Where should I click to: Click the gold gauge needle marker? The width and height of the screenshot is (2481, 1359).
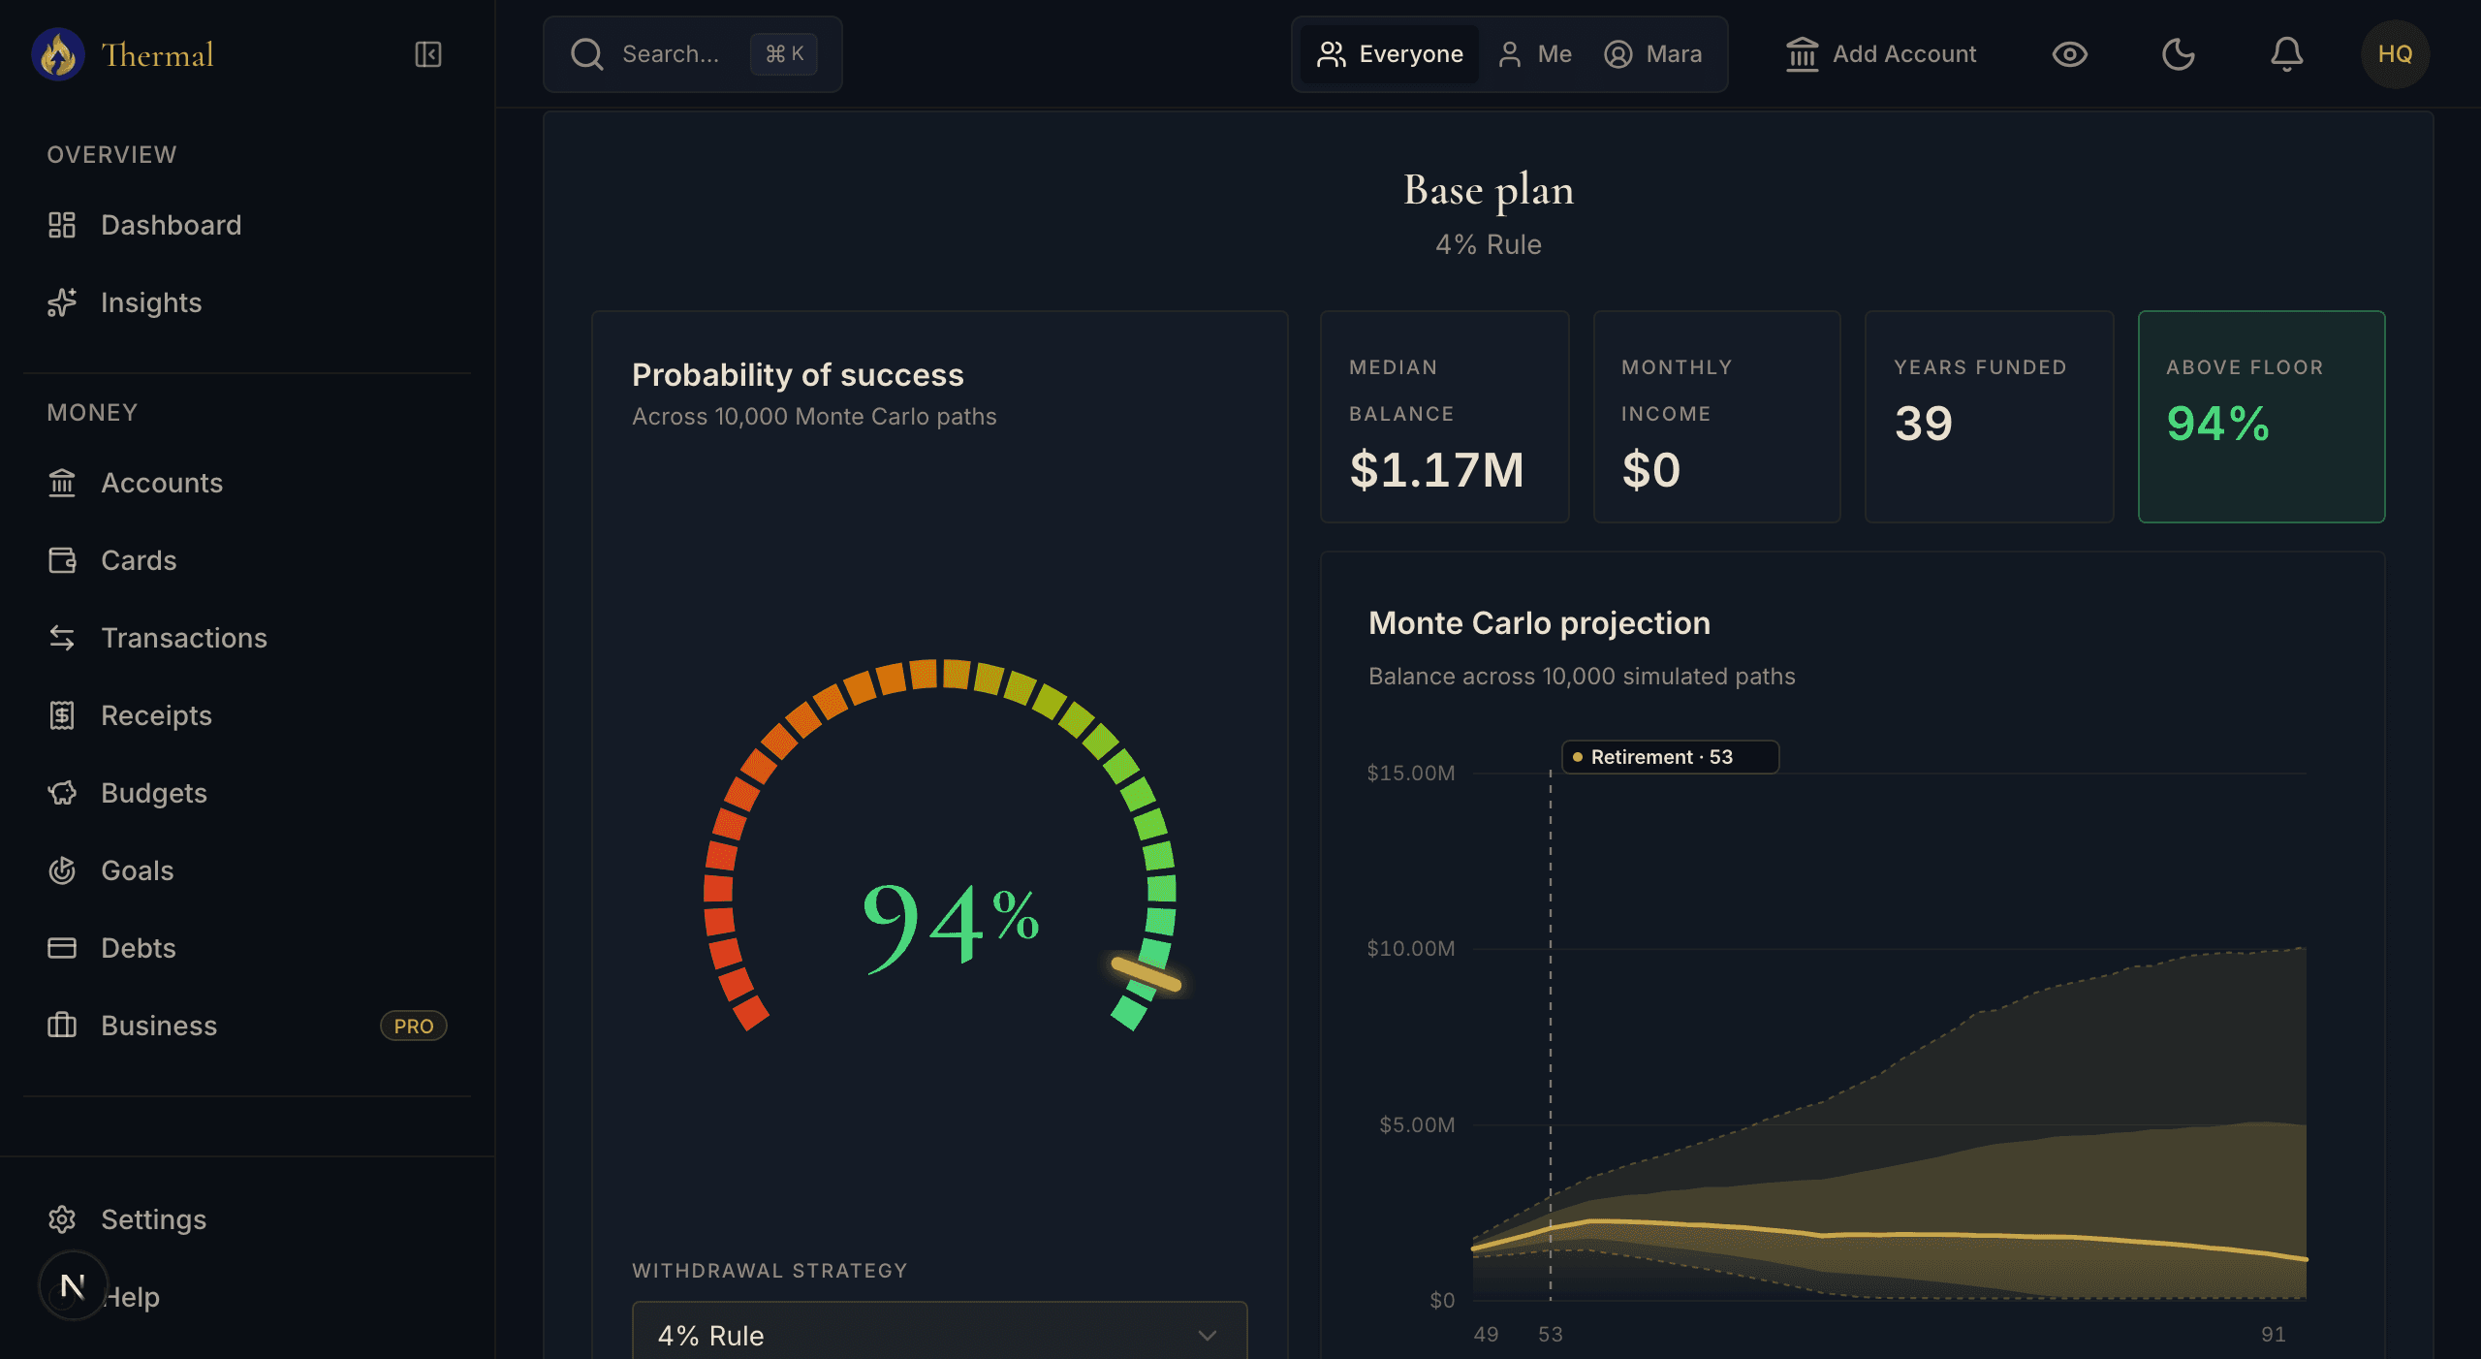click(1146, 973)
